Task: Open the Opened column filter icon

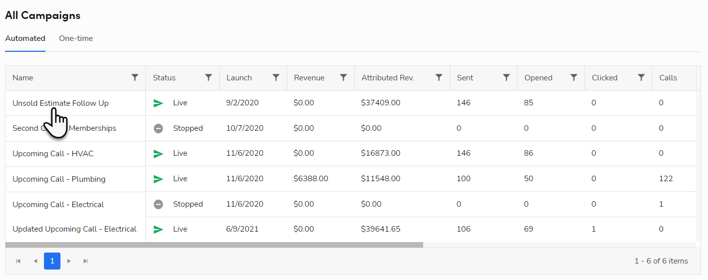Action: [574, 77]
